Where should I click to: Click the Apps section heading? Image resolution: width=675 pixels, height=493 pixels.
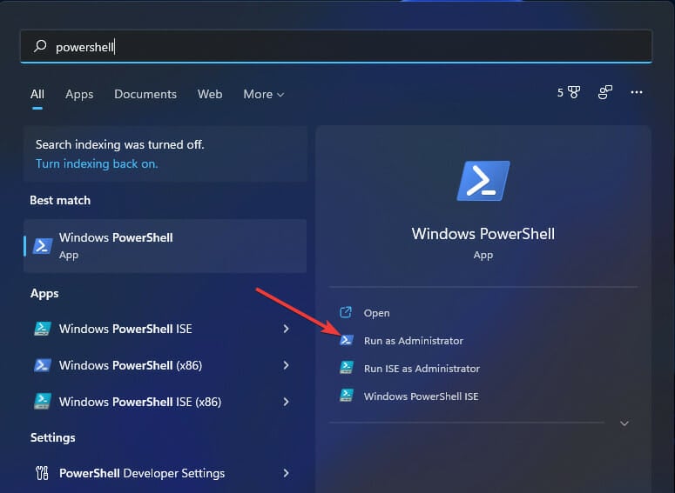(44, 294)
